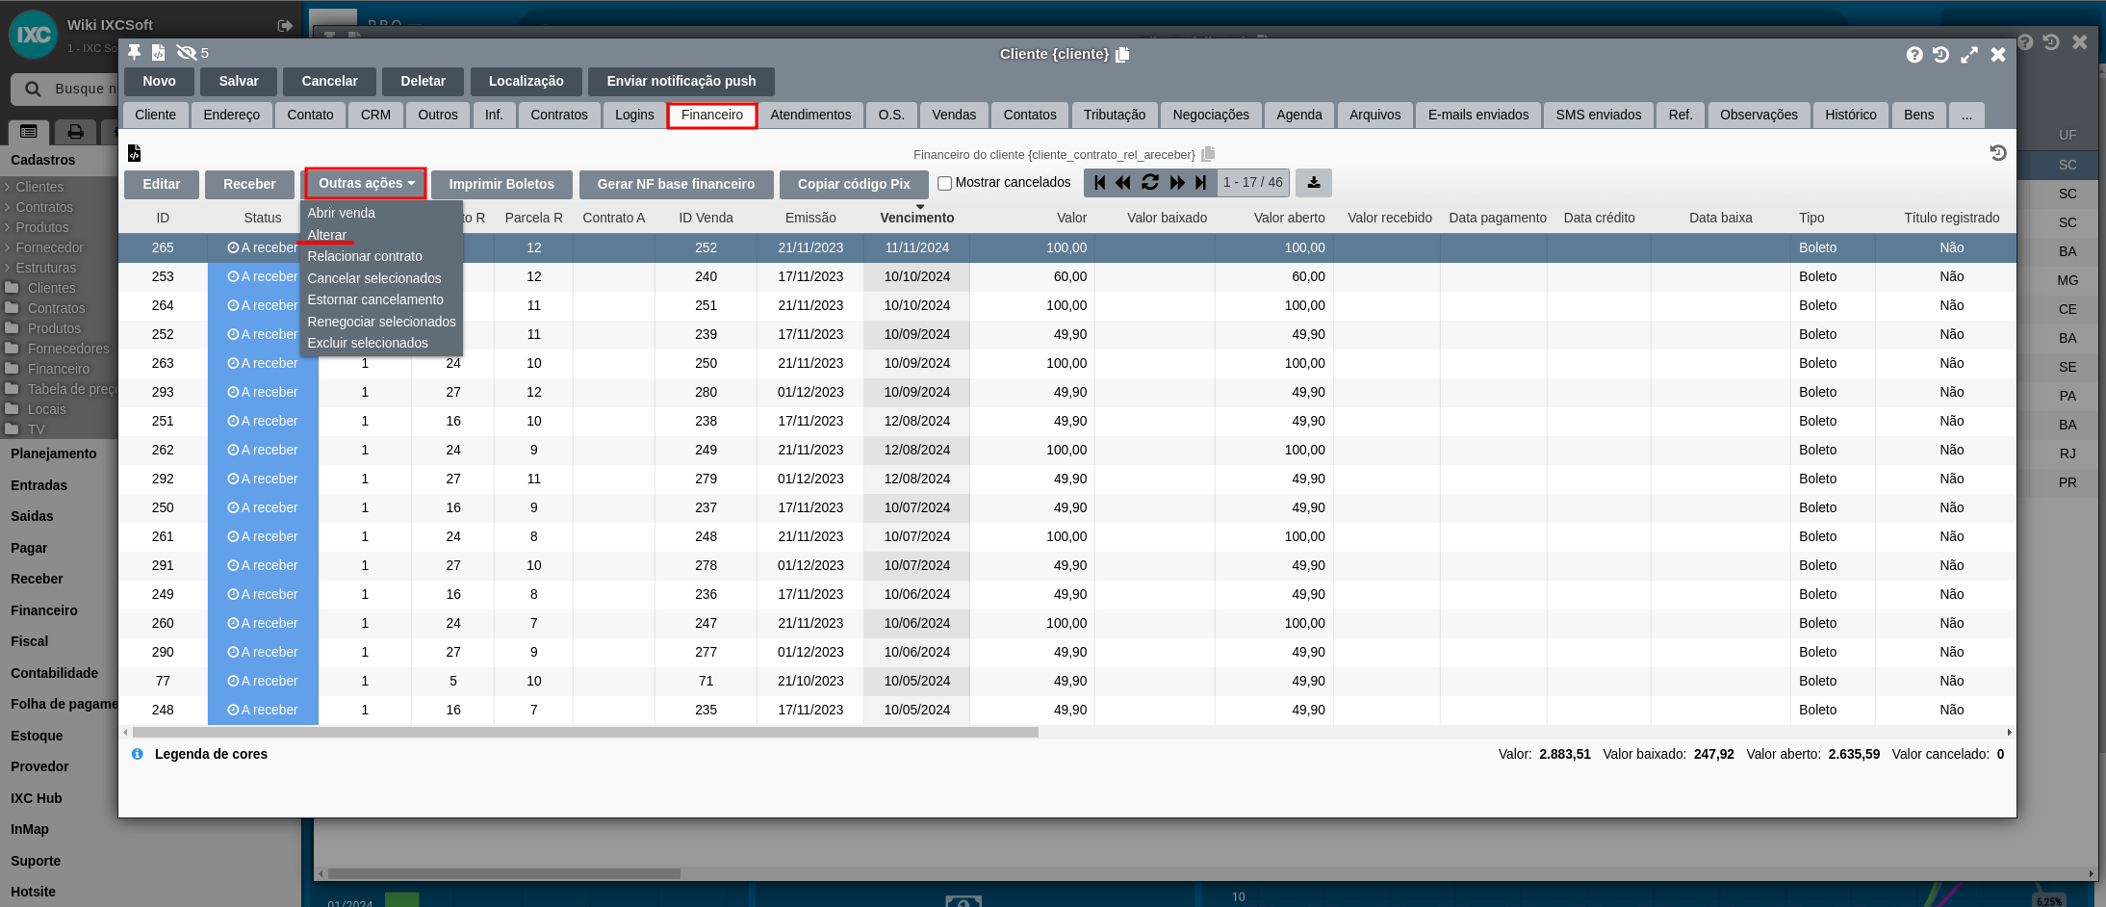Click Imprimir Boletos button

click(501, 184)
